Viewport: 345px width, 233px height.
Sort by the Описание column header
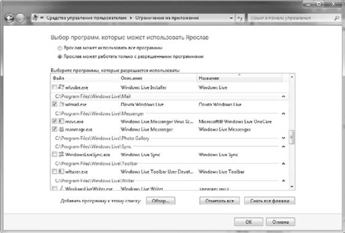[157, 78]
